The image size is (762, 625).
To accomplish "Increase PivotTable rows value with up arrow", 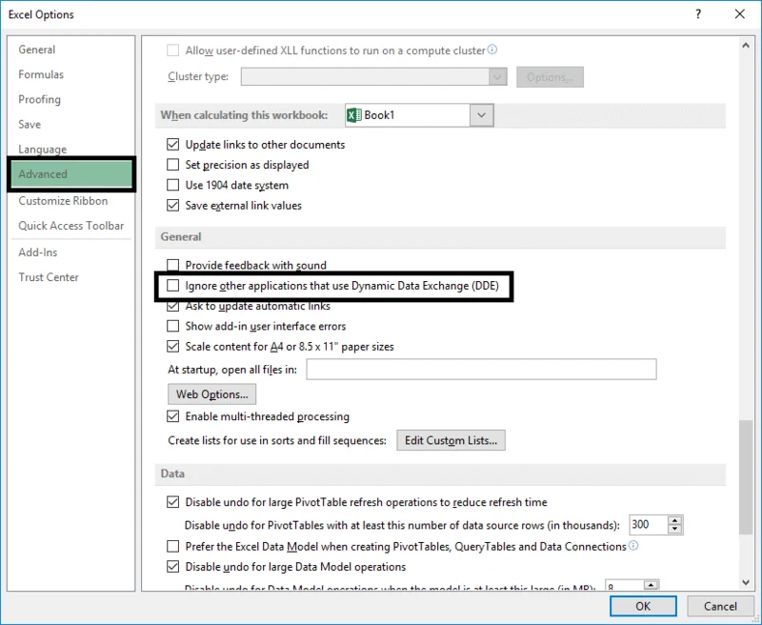I will [x=674, y=520].
